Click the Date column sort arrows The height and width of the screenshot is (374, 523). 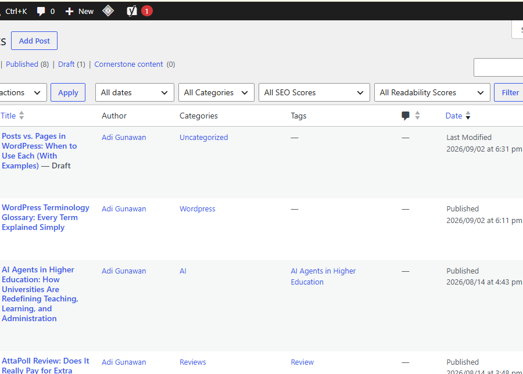(x=468, y=116)
